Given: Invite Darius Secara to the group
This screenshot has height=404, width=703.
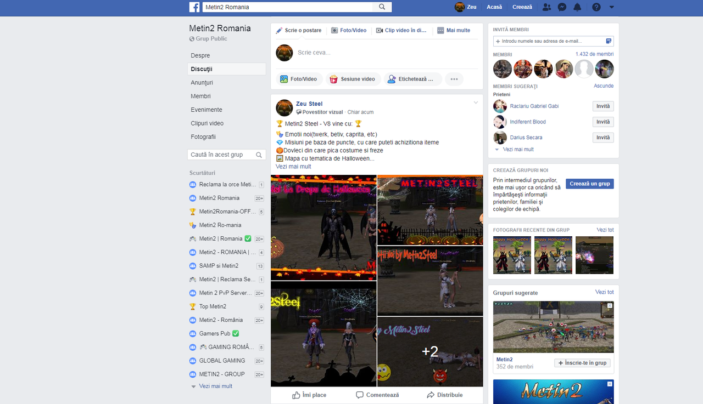Looking at the screenshot, I should pyautogui.click(x=602, y=137).
